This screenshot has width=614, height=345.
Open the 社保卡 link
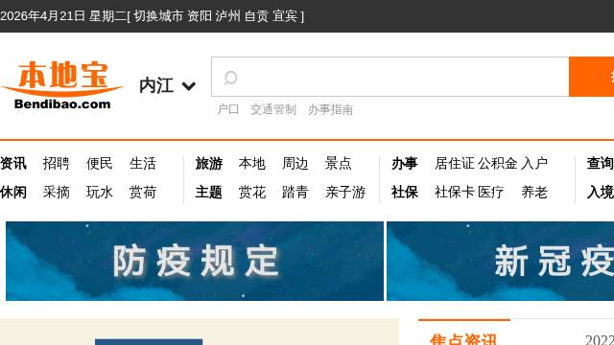pos(455,192)
